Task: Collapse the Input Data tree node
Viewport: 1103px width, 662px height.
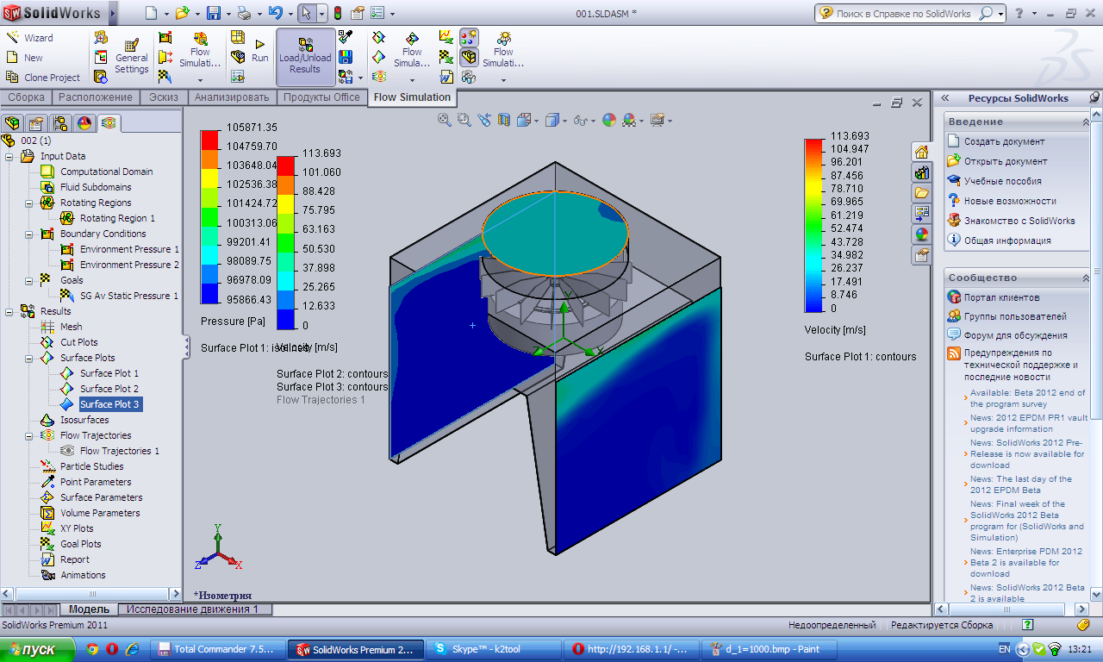Action: coord(9,156)
